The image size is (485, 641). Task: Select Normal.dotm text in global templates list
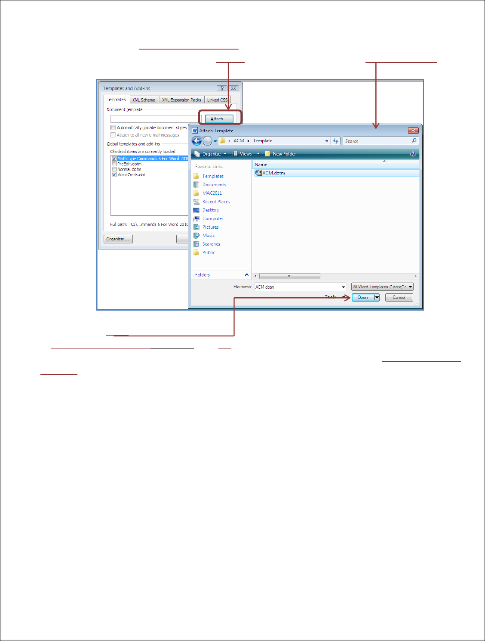(129, 169)
